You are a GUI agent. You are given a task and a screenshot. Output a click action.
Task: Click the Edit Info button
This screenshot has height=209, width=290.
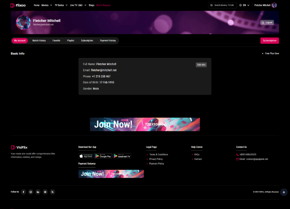(x=201, y=65)
